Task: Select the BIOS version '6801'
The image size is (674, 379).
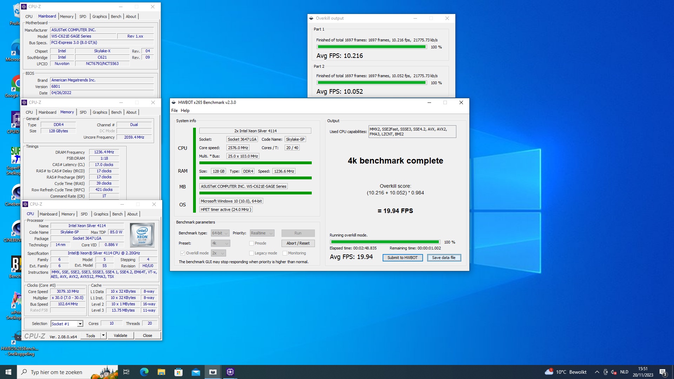Action: click(x=102, y=86)
